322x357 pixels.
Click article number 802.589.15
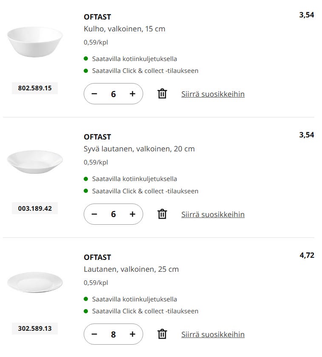35,88
